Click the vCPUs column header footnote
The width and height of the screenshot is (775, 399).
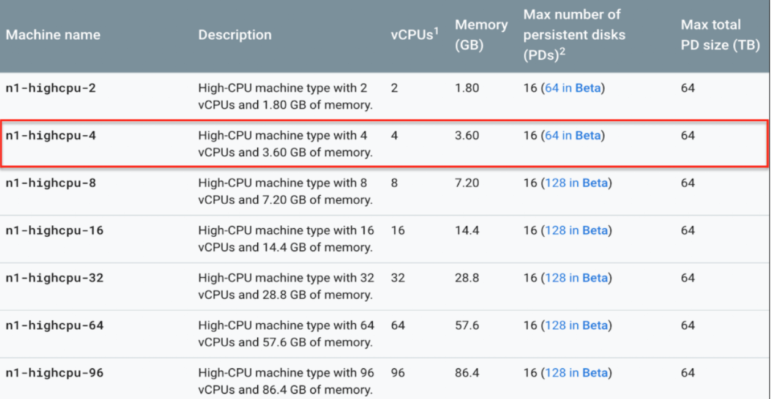[x=436, y=31]
